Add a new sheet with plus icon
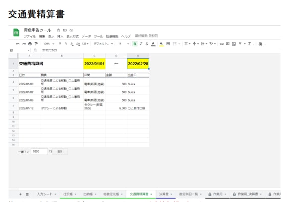The image size is (292, 202). pyautogui.click(x=20, y=194)
